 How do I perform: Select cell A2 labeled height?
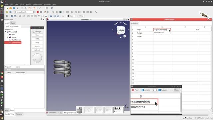(145, 33)
